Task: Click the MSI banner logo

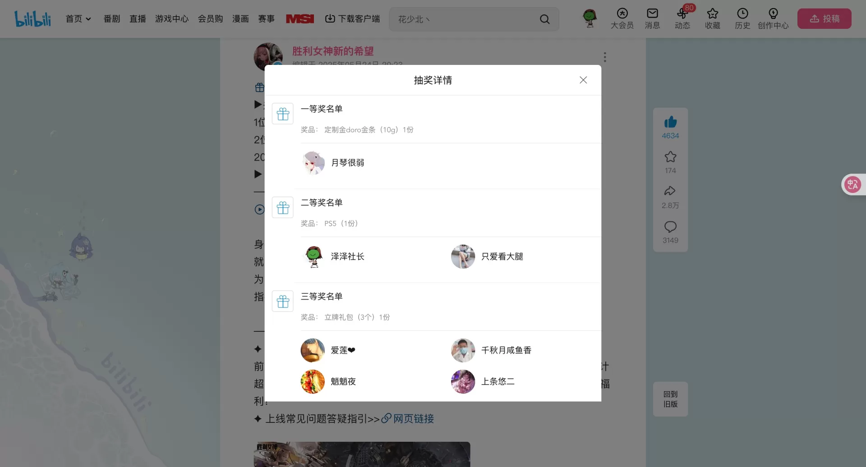Action: pyautogui.click(x=300, y=18)
